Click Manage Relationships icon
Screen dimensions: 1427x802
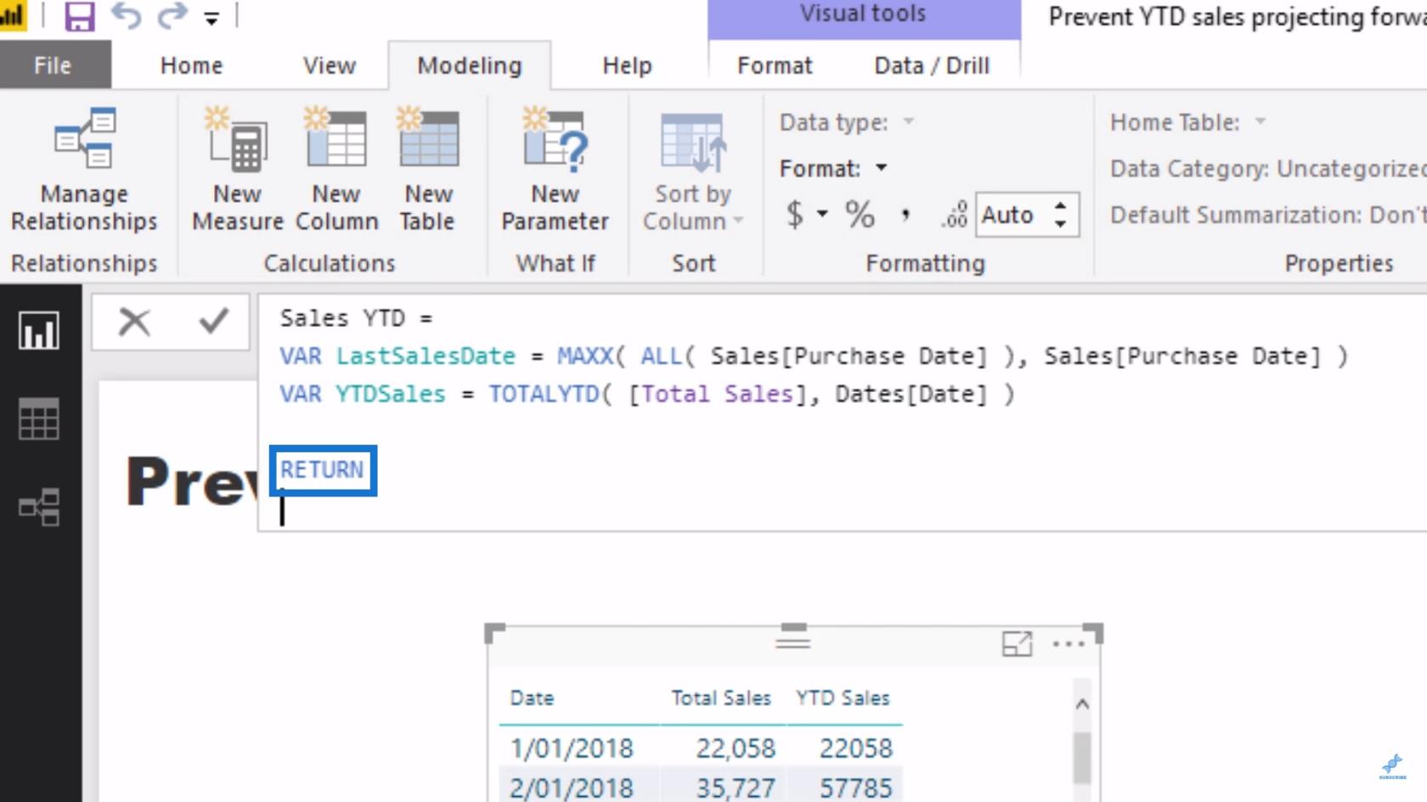pos(83,170)
